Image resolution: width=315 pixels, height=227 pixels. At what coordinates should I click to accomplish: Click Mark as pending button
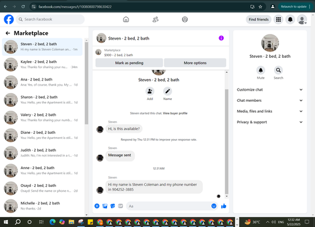point(129,63)
